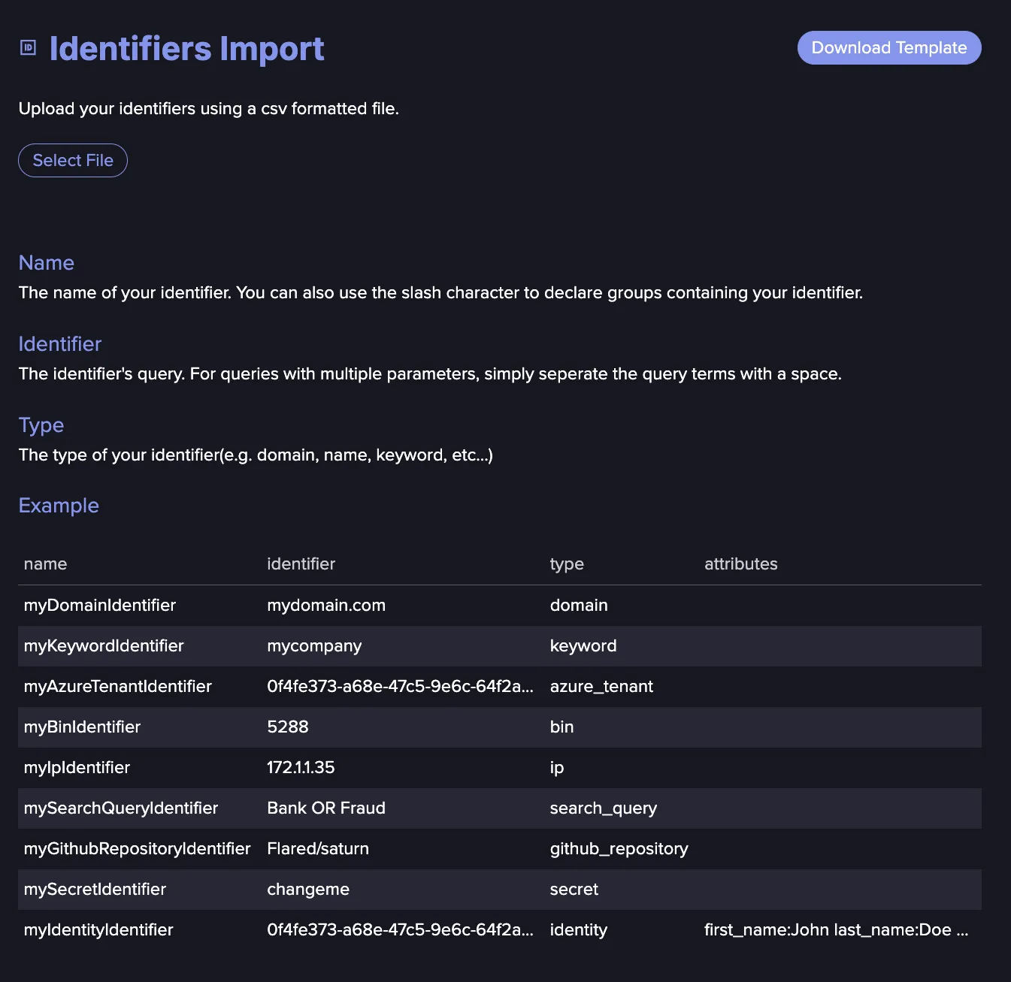
Task: Click the first_name:John attributes cell
Action: pyautogui.click(x=836, y=930)
